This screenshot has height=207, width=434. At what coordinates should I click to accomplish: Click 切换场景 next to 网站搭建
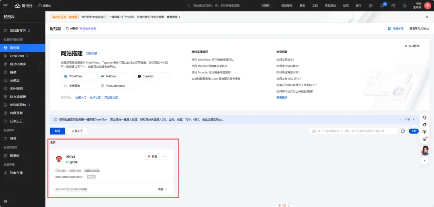[x=92, y=53]
